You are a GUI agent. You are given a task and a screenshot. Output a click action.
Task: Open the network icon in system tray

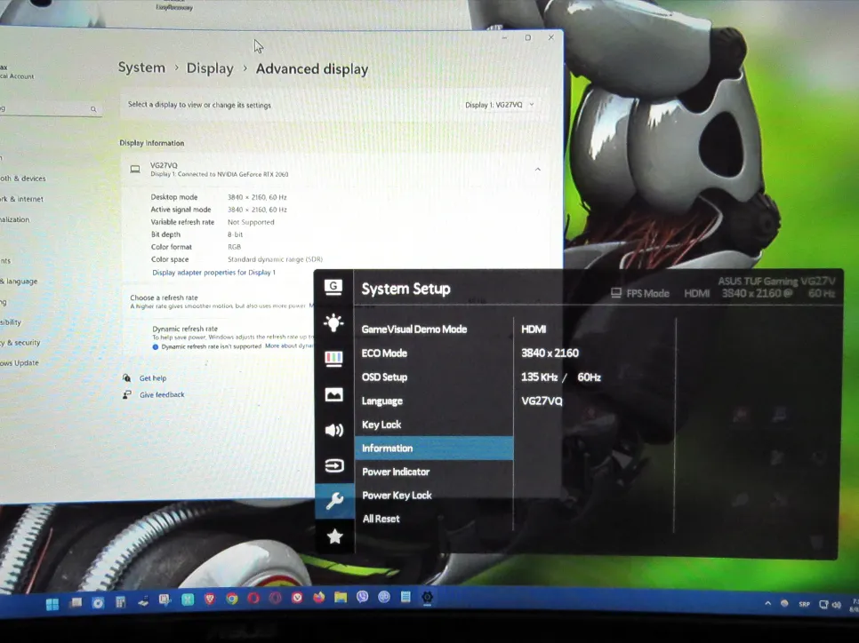pos(823,604)
